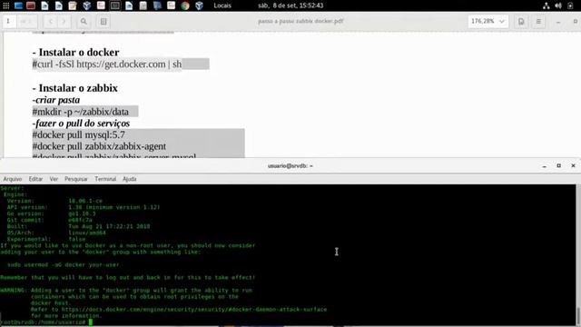Click the red icon in the top panel
The image size is (581, 327).
[31, 5]
